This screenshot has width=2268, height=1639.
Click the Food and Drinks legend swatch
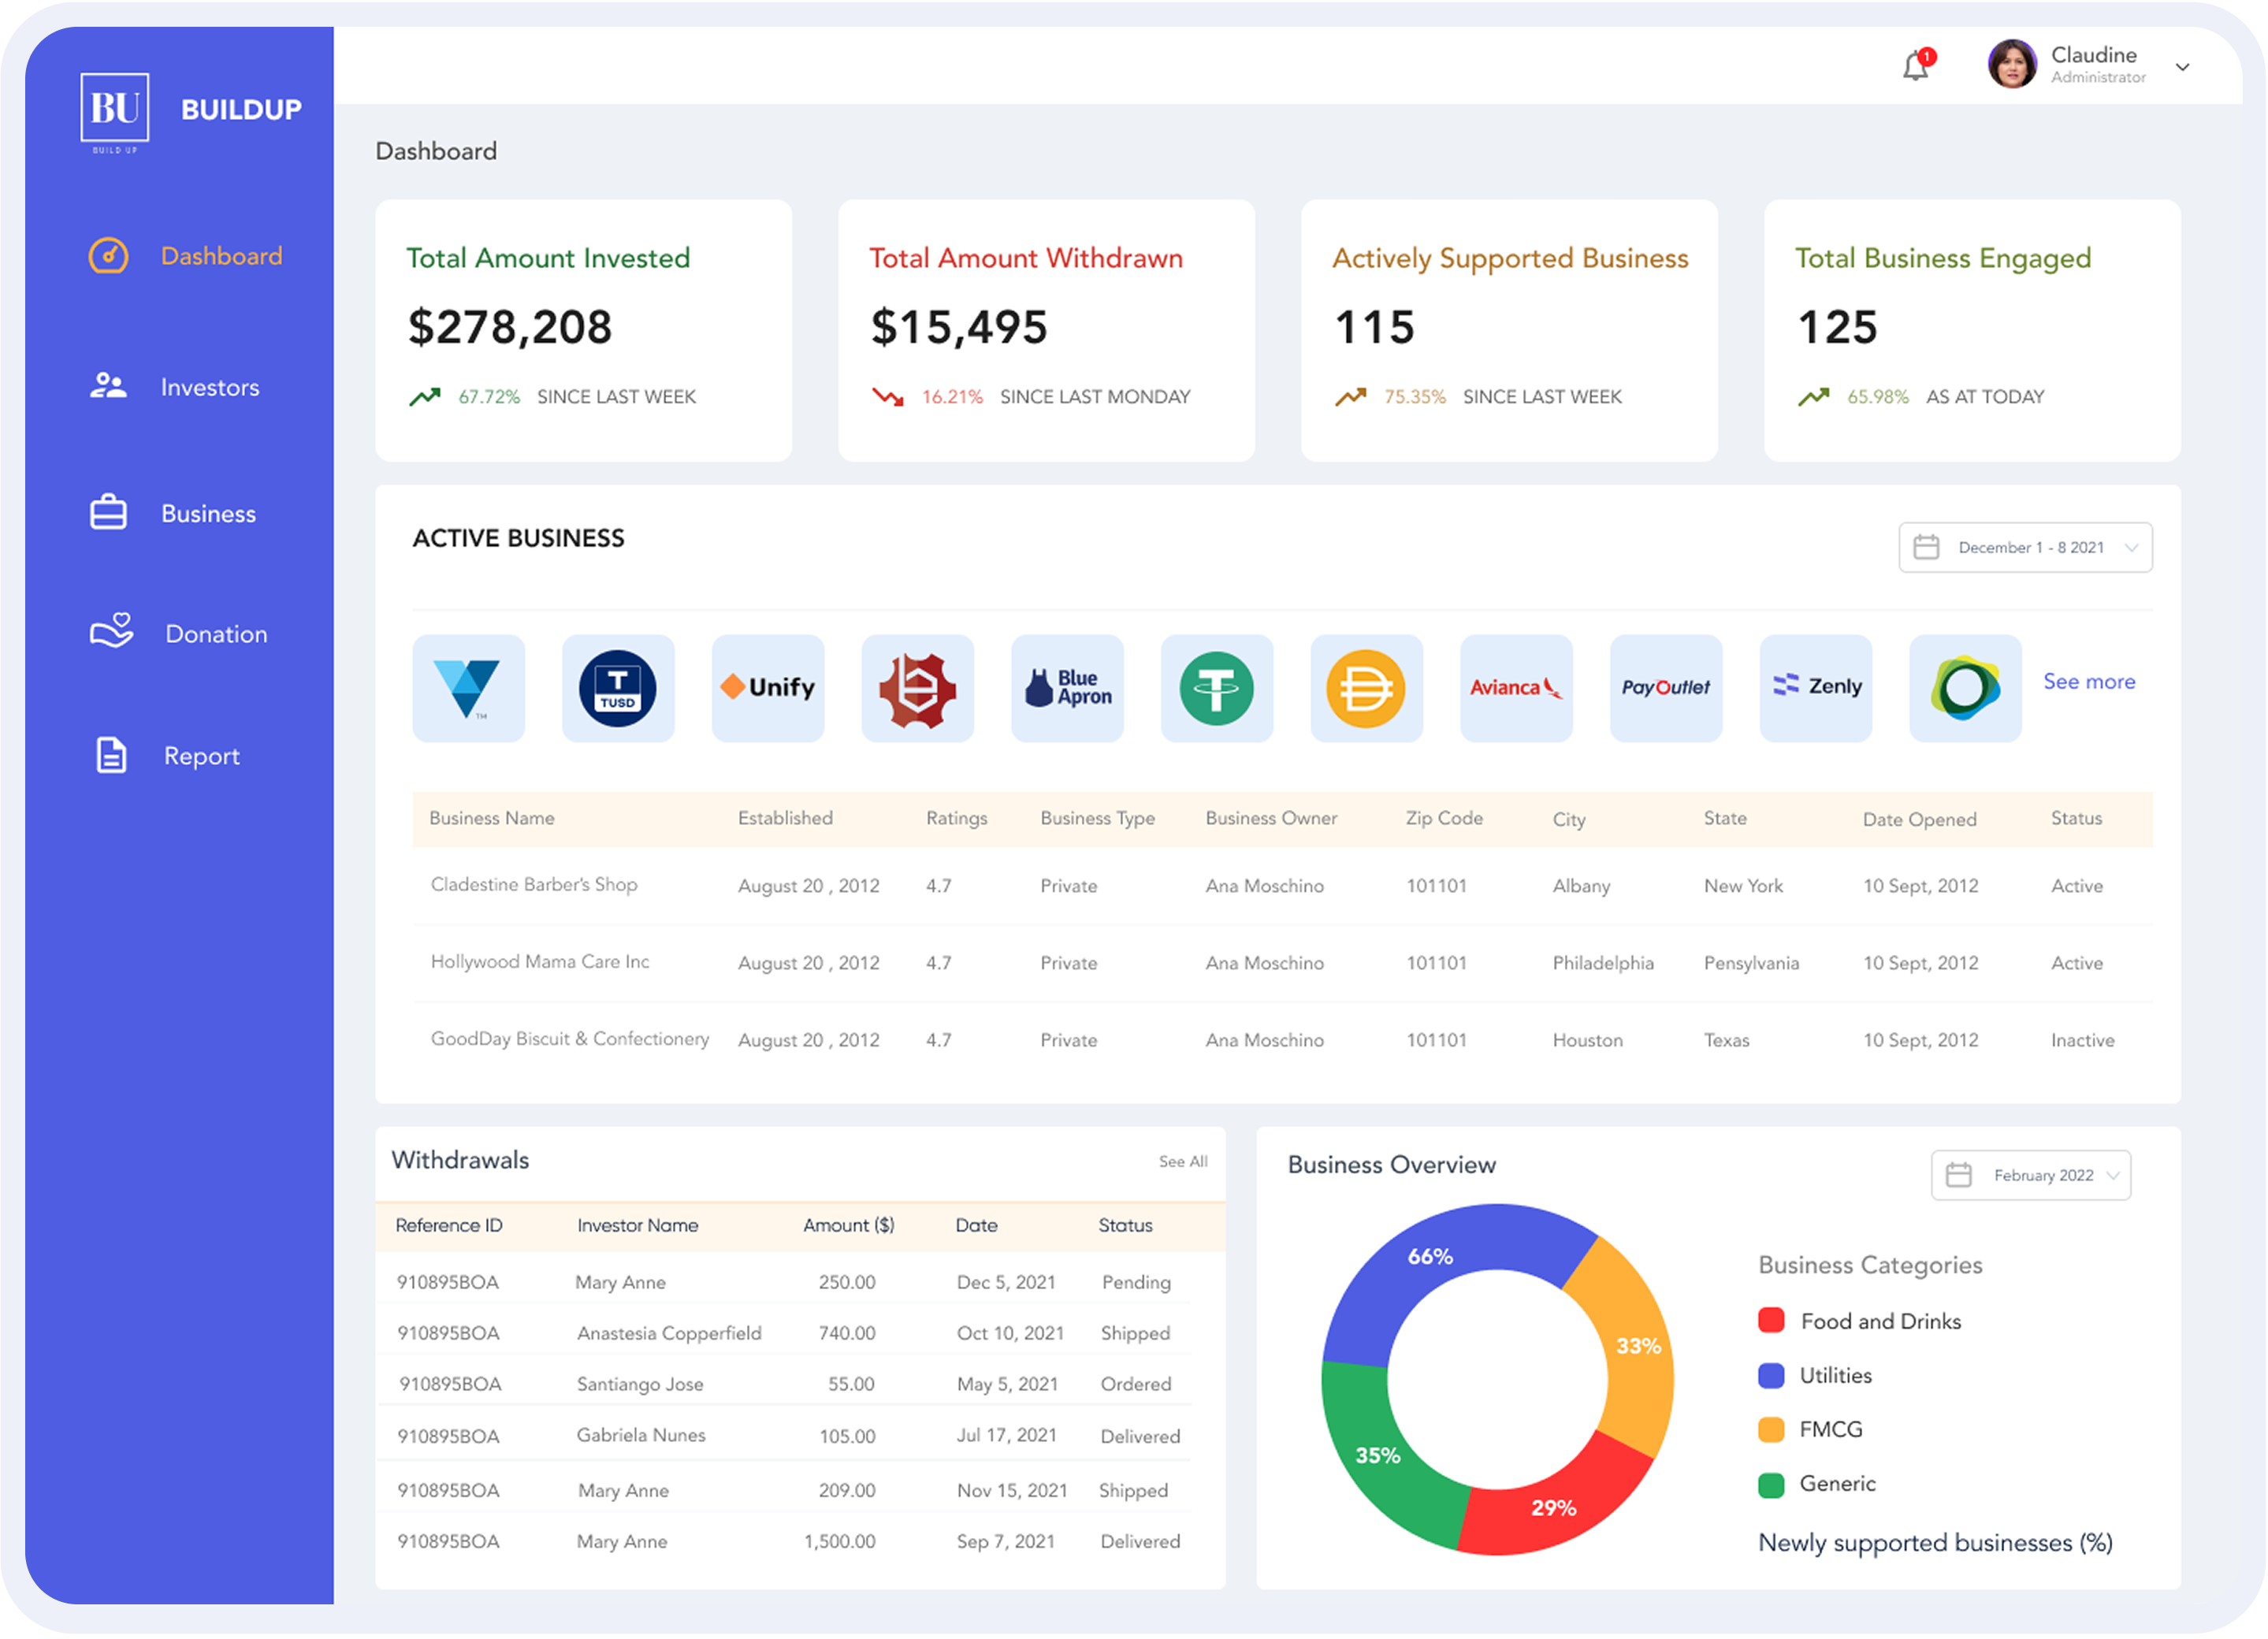1771,1320
